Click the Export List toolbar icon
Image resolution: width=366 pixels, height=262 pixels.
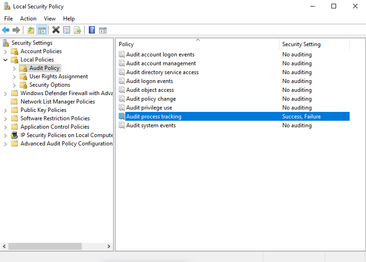tap(78, 30)
